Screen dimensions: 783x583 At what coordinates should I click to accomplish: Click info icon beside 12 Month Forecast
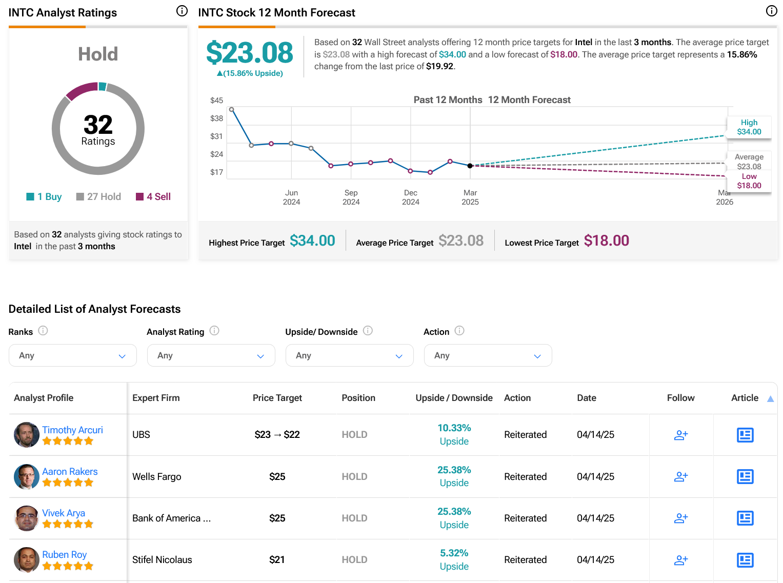coord(771,11)
